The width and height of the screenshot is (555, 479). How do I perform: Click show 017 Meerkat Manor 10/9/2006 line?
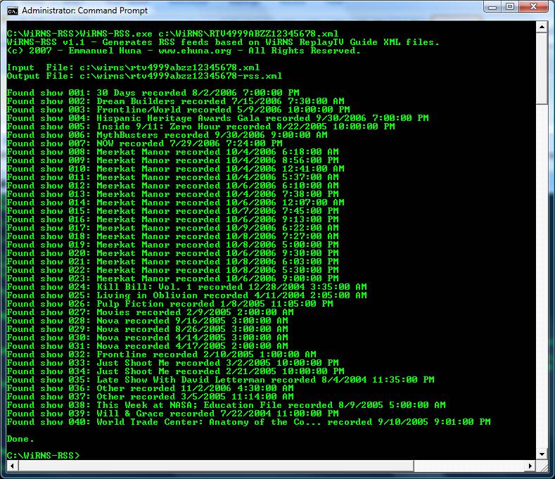point(173,228)
